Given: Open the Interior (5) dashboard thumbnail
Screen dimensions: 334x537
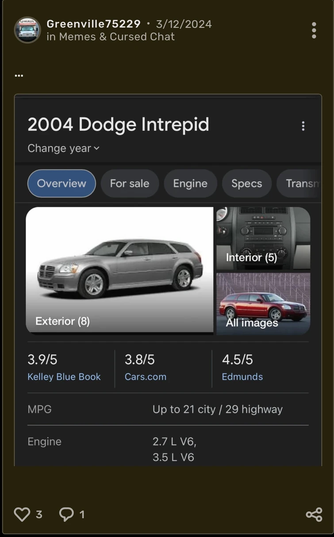Looking at the screenshot, I should coord(263,238).
